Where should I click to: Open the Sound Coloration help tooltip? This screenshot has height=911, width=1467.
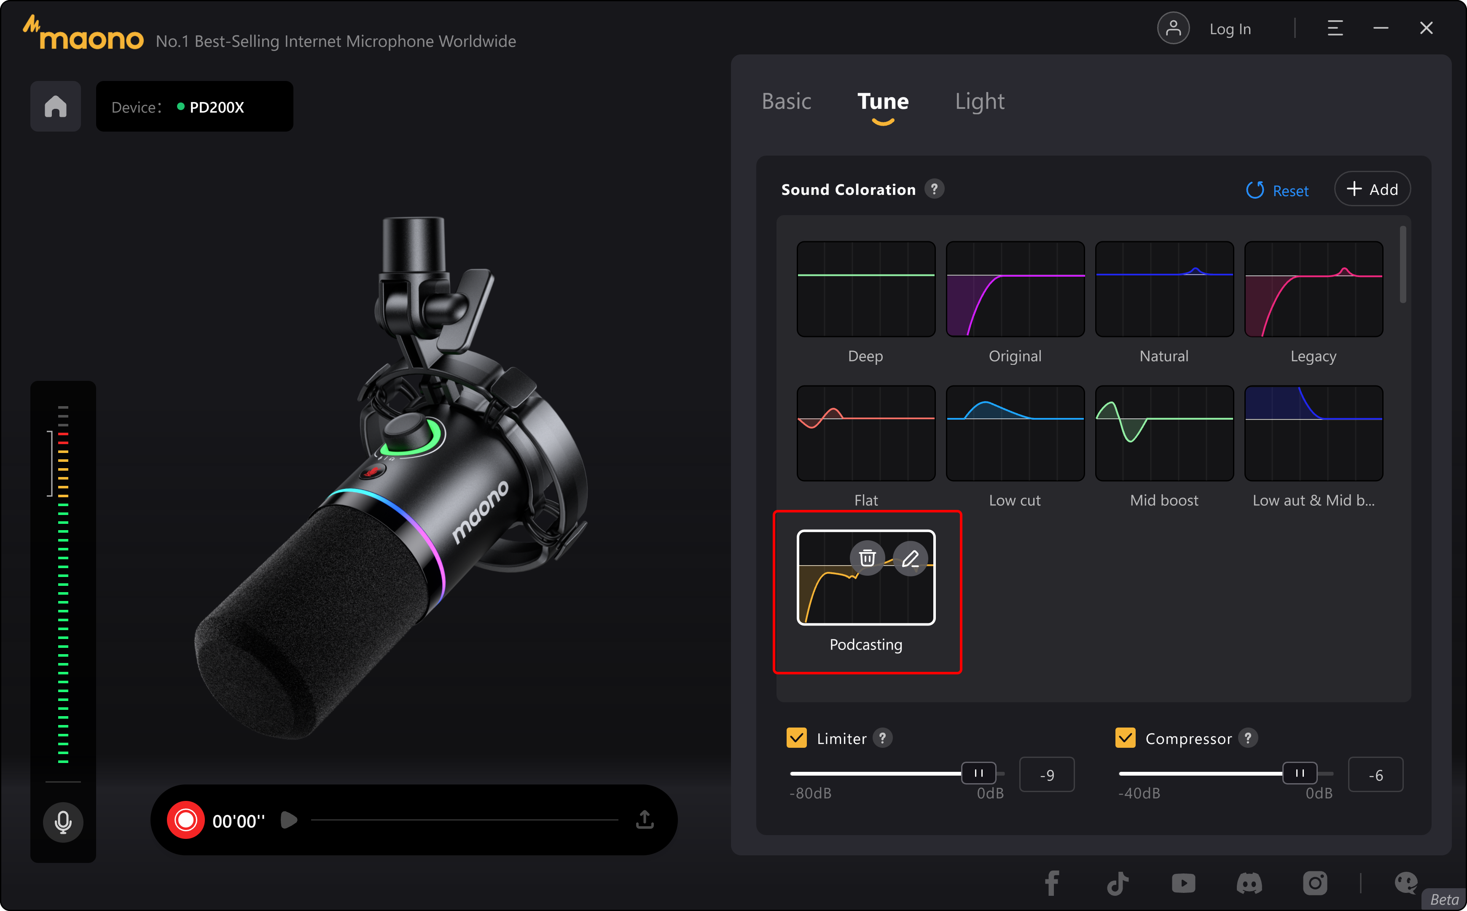934,189
